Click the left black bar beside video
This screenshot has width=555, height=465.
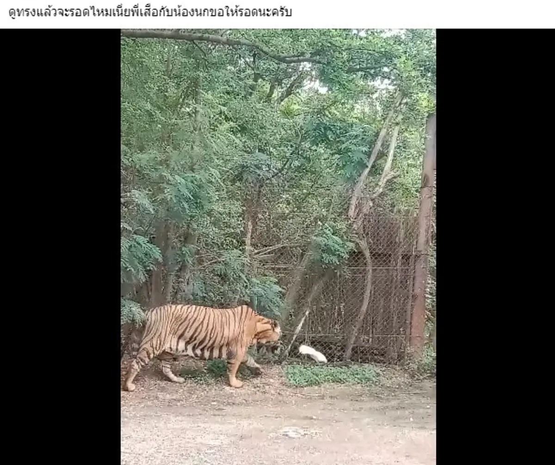(x=61, y=247)
